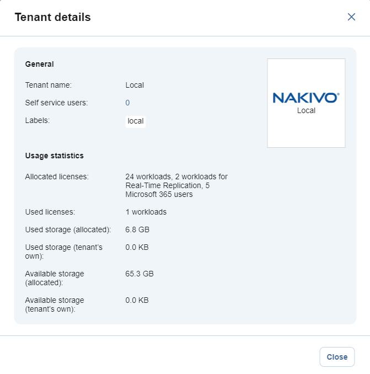Click the 'Self service users:' field label
The width and height of the screenshot is (370, 374).
pyautogui.click(x=56, y=103)
